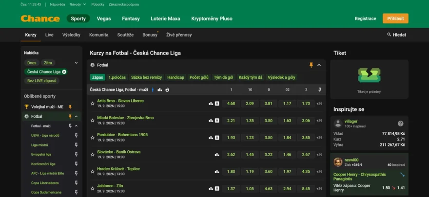This screenshot has height=197, width=429.
Task: Favorite the Mladá Boleslav - Zbrojovka Brno star
Action: 93,121
